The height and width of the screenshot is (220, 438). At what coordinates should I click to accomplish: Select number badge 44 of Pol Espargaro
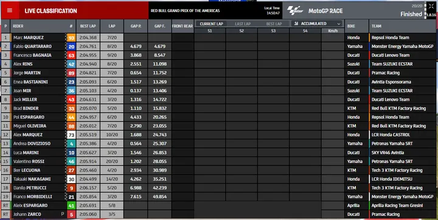point(71,118)
